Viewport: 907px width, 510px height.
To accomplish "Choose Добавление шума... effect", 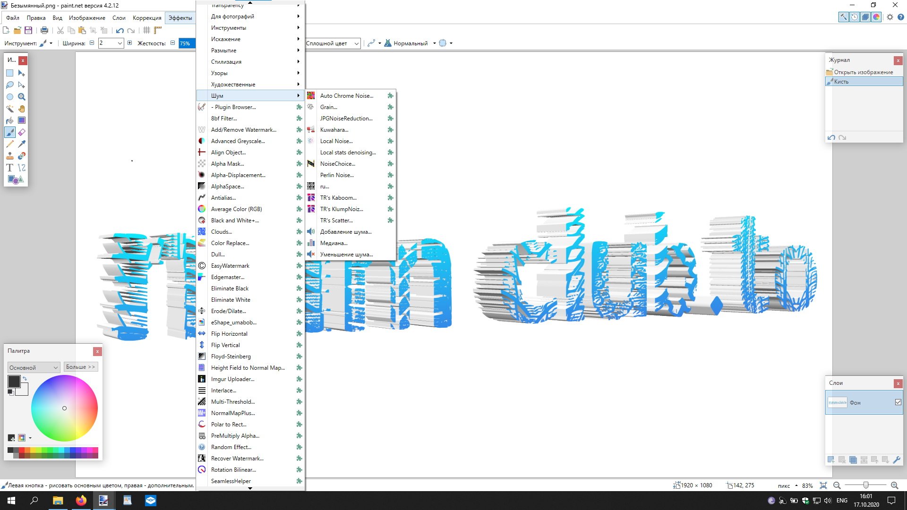I will 351,232.
